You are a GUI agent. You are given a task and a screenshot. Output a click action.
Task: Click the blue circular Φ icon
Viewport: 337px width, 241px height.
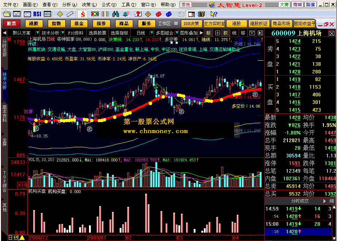coord(169,14)
